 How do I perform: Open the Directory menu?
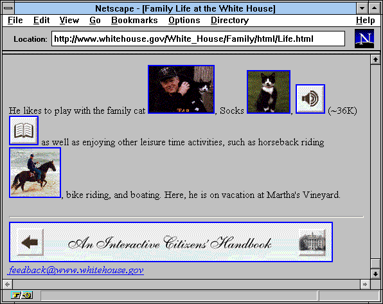[x=229, y=21]
